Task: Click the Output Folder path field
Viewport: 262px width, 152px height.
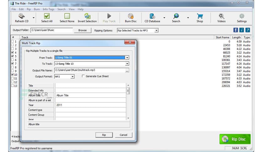Action: [x=52, y=30]
